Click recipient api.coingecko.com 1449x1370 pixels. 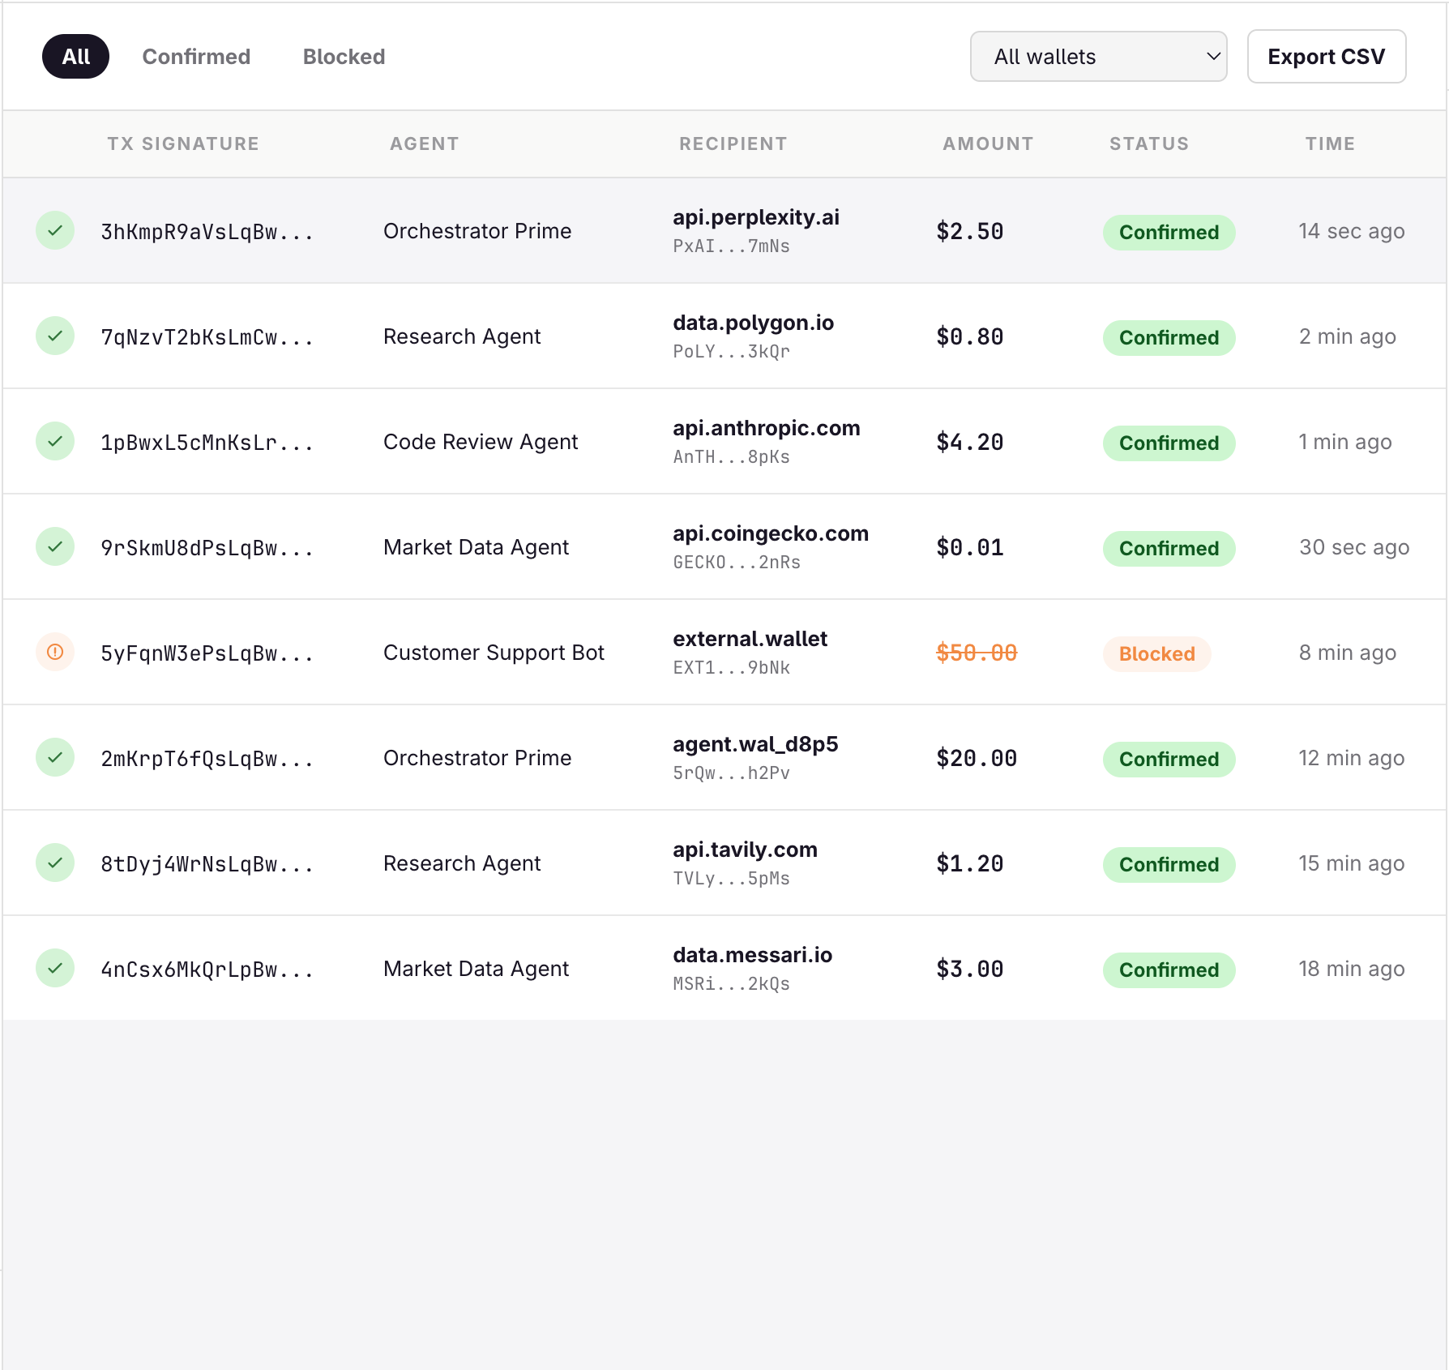point(771,533)
